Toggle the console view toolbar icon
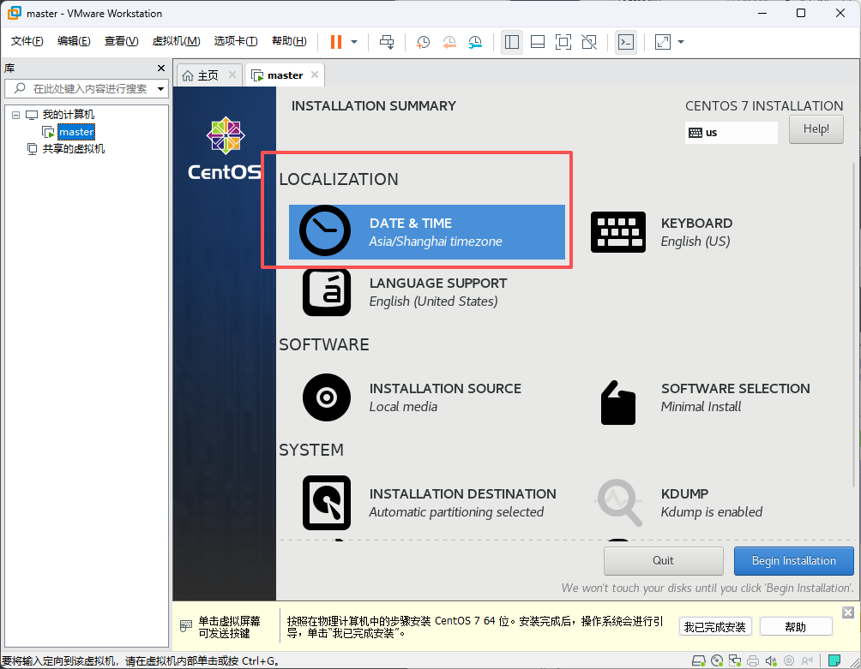The height and width of the screenshot is (669, 861). 626,42
